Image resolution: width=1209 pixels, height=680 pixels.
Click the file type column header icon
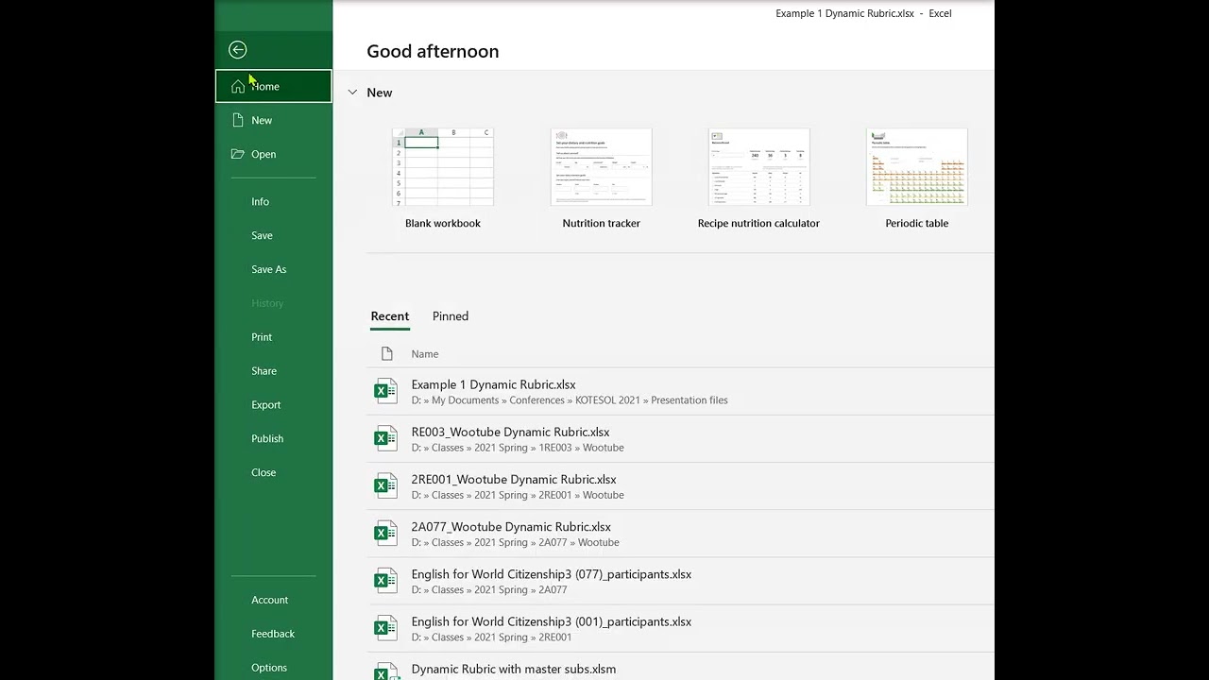coord(386,353)
